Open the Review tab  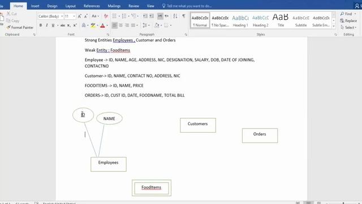click(133, 6)
